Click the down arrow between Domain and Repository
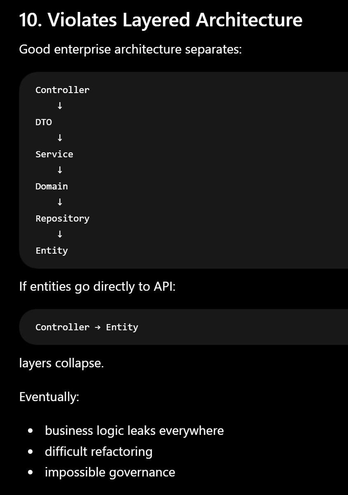 [60, 202]
